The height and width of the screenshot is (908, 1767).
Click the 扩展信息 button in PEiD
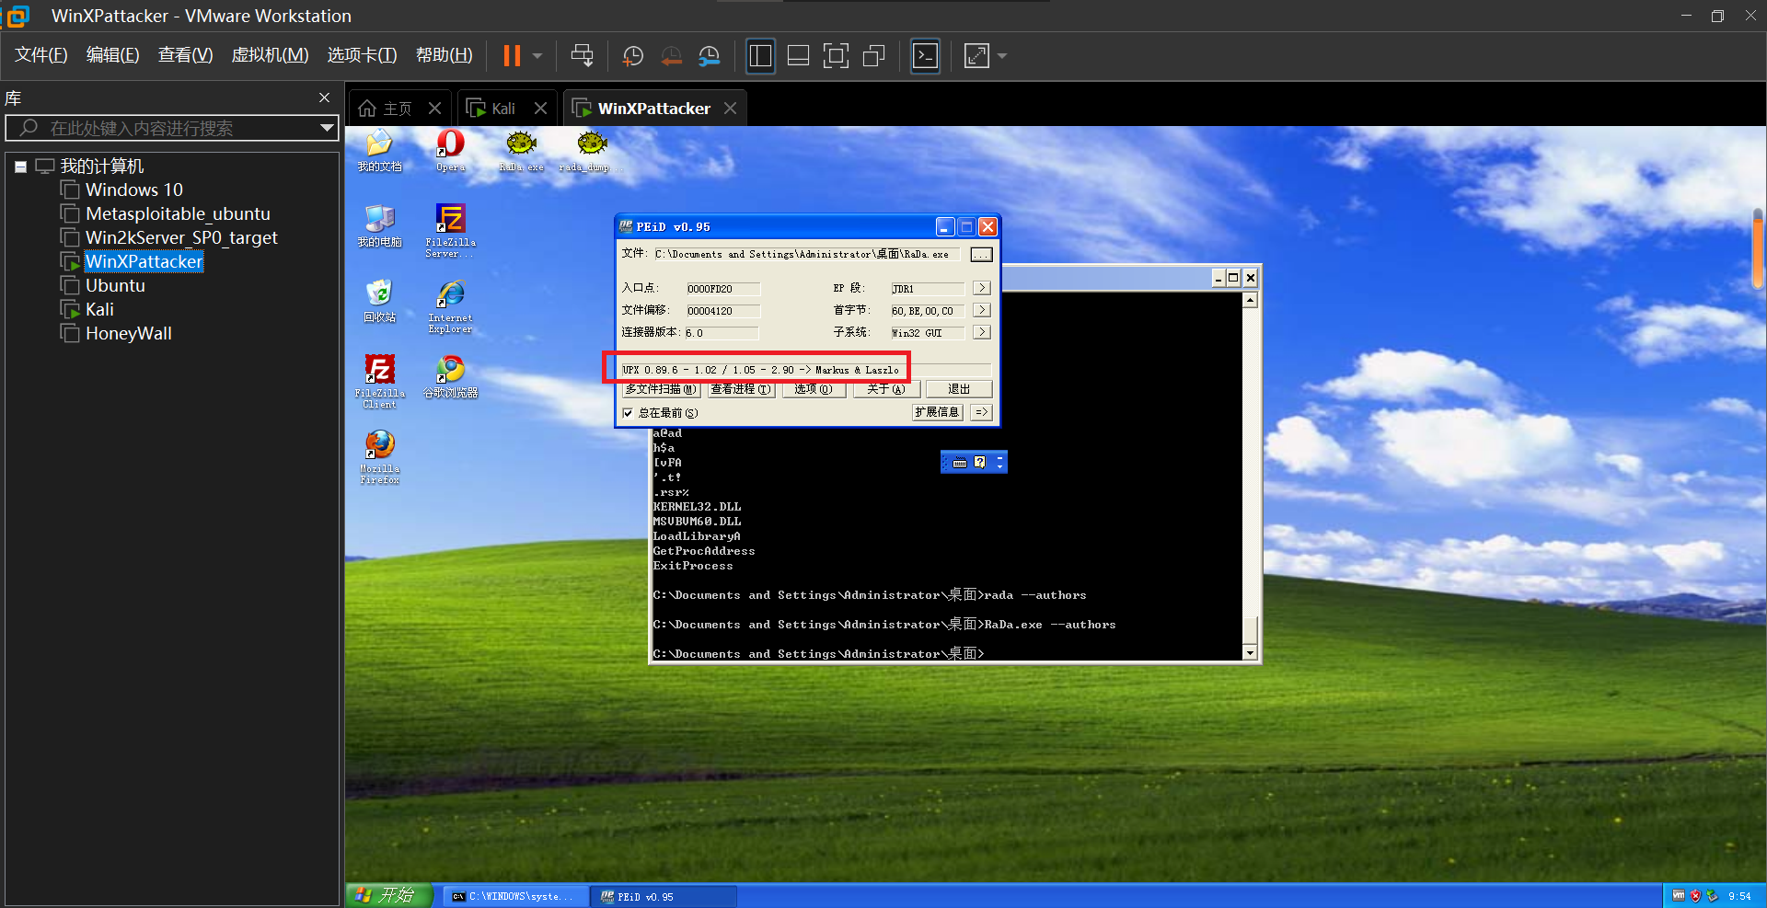coord(937,412)
